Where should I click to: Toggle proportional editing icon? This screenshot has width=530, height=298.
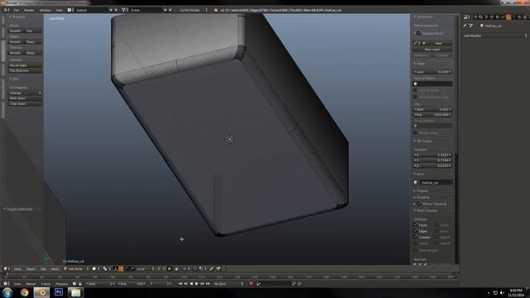coord(186,269)
